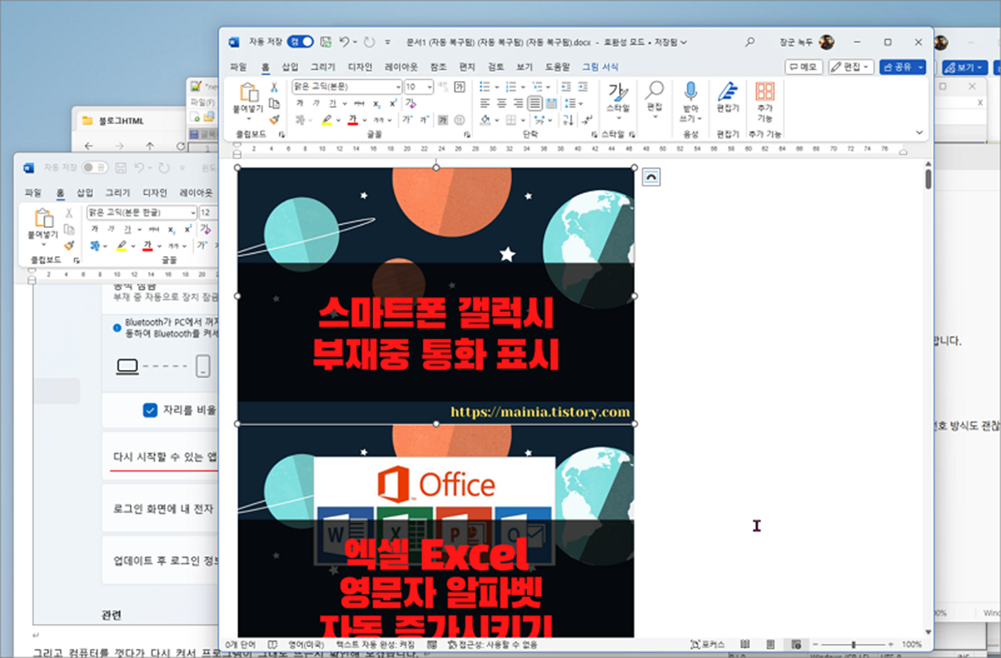Toggle AutoSave switch in back Word window
This screenshot has width=1001, height=658.
[x=95, y=167]
